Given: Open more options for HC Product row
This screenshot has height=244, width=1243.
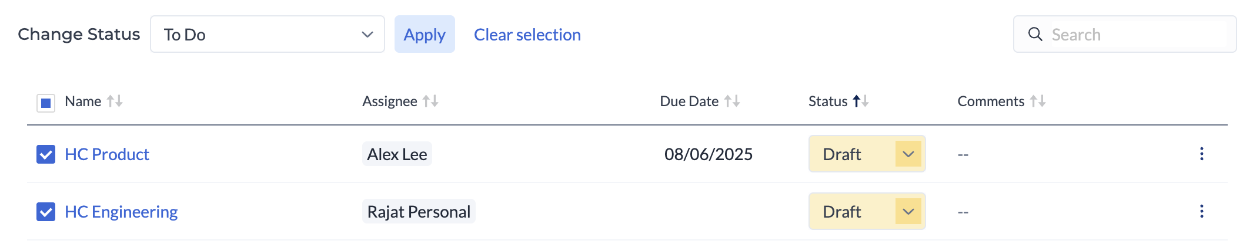Looking at the screenshot, I should (x=1201, y=154).
